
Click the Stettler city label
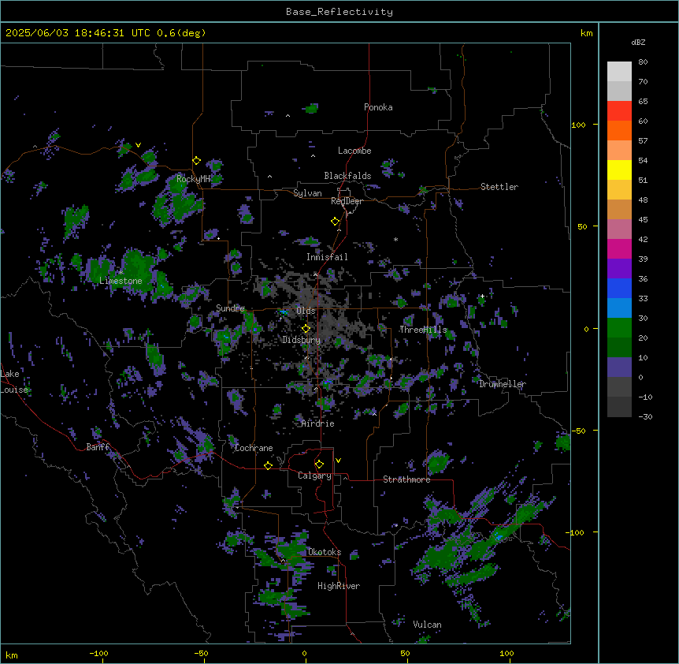point(499,187)
